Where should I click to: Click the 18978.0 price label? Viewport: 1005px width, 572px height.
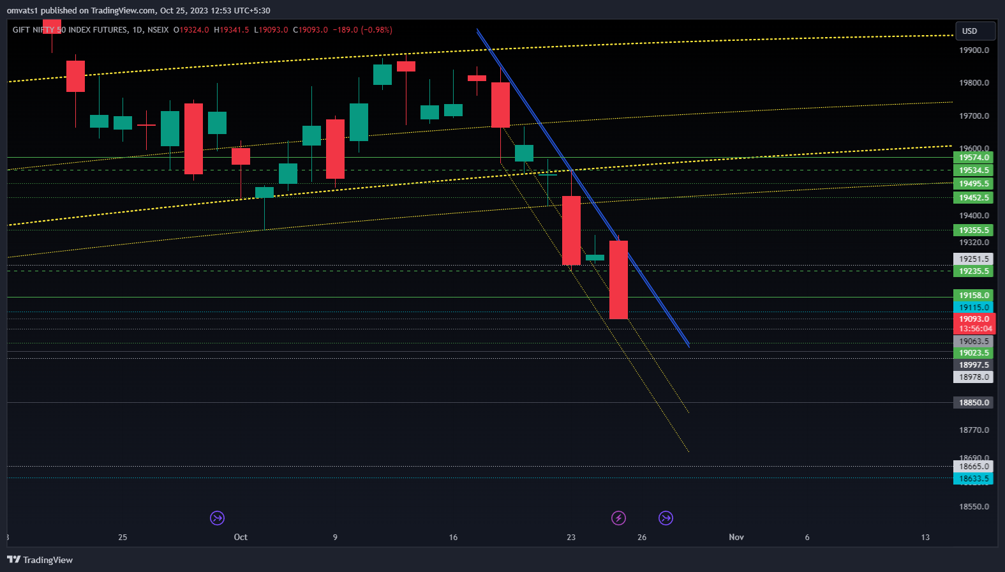click(x=974, y=377)
